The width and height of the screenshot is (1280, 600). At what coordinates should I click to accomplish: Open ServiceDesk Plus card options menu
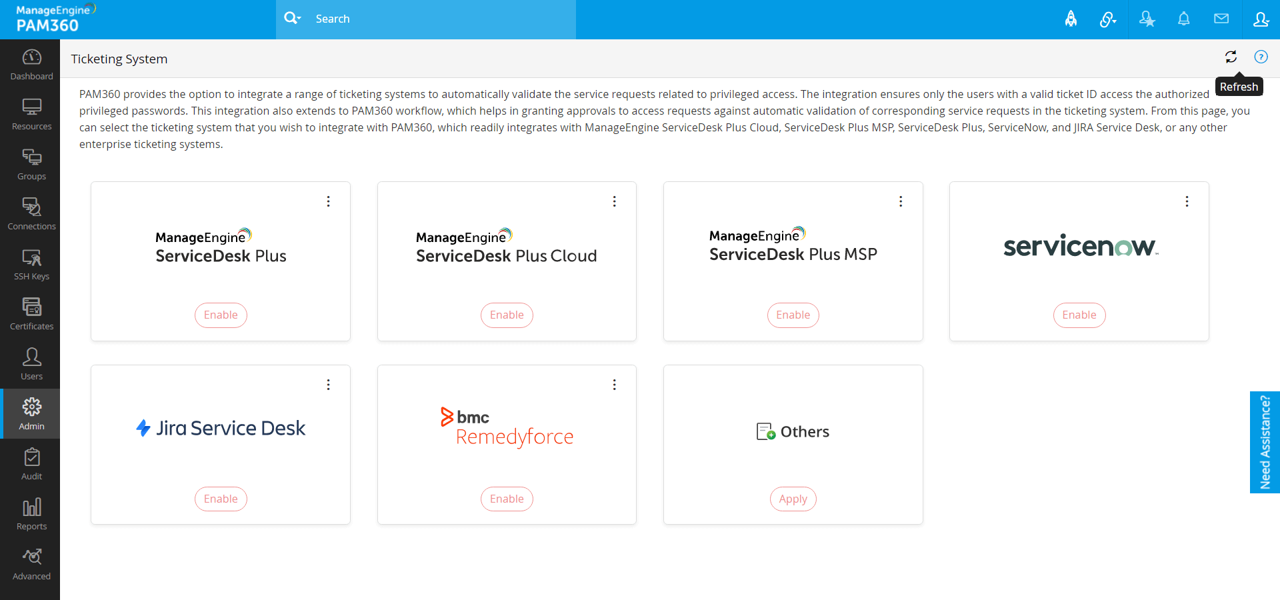point(329,201)
